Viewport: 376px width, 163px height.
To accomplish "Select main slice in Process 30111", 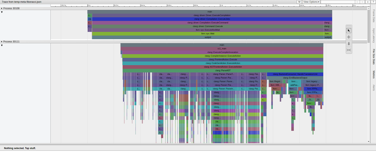I will [222, 45].
